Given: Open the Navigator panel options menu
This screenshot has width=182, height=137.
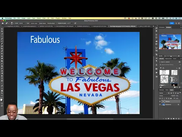Looking at the screenshot, I should coord(181,27).
